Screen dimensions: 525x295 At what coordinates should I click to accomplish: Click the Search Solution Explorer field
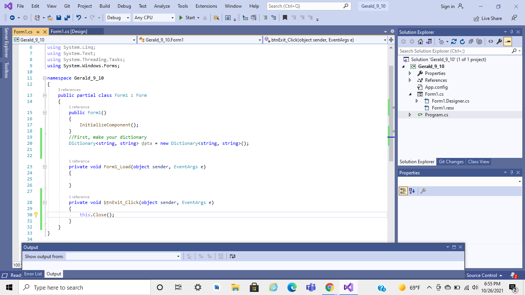(x=454, y=51)
